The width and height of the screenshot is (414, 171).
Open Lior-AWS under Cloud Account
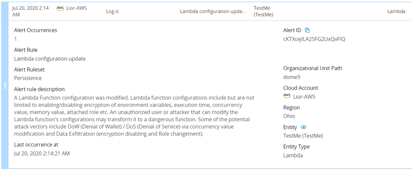(304, 97)
